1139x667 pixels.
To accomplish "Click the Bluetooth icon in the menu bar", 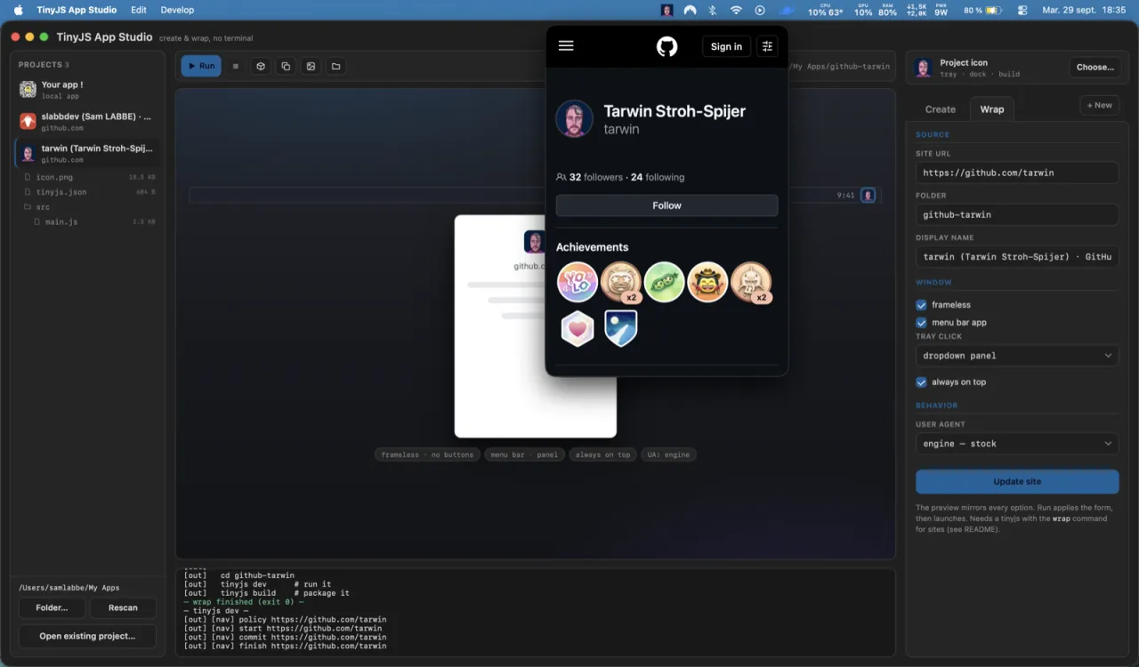I will pos(713,11).
